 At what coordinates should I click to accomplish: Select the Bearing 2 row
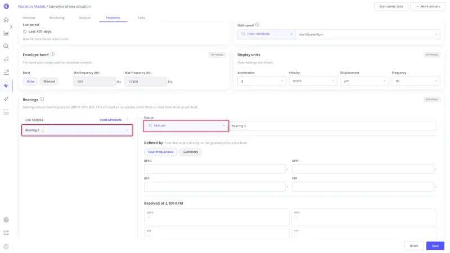point(77,130)
